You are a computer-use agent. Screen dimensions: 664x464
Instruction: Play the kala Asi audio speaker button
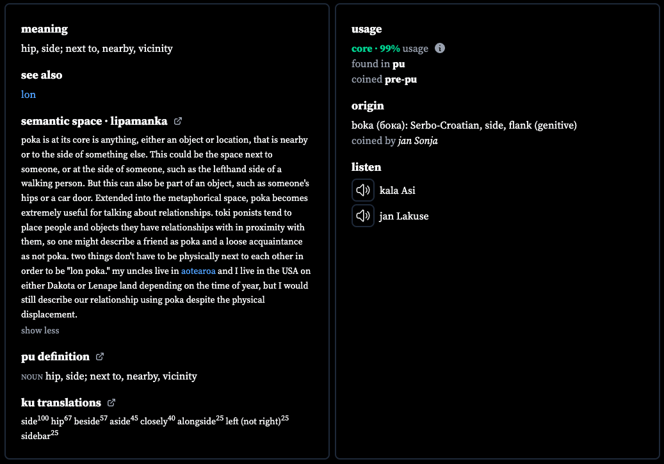(x=363, y=190)
